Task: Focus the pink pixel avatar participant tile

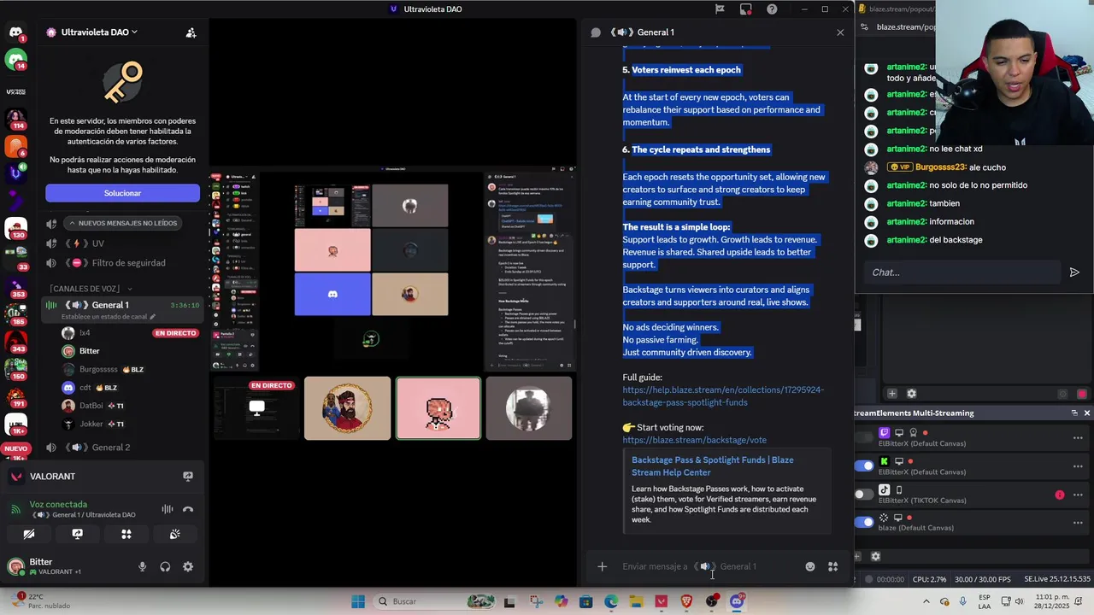Action: point(438,408)
